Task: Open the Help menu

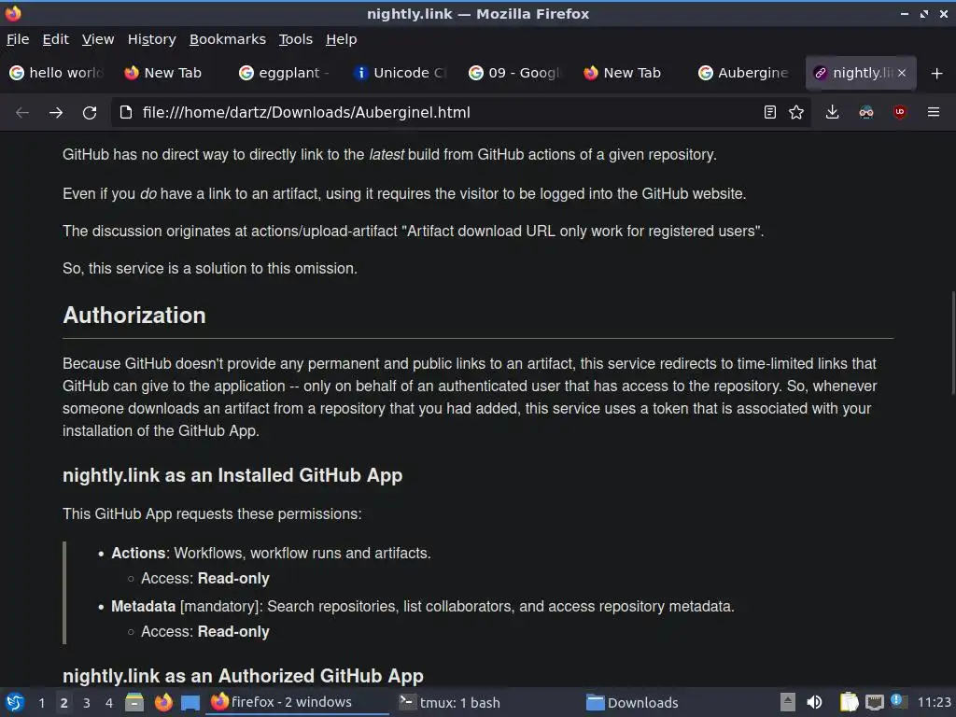Action: pyautogui.click(x=342, y=39)
